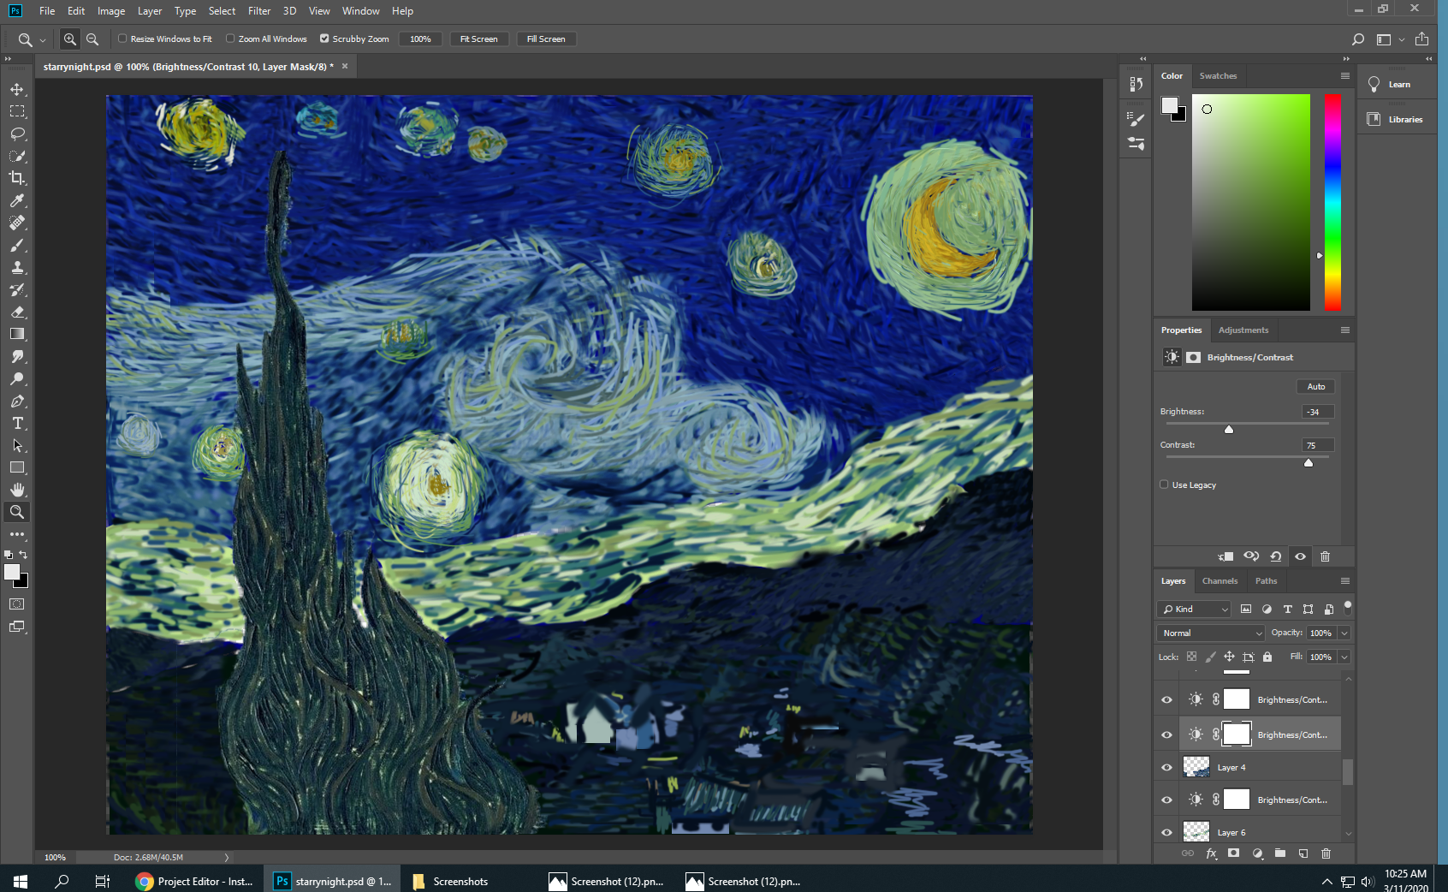This screenshot has height=892, width=1448.
Task: Open the Layer menu
Action: [150, 11]
